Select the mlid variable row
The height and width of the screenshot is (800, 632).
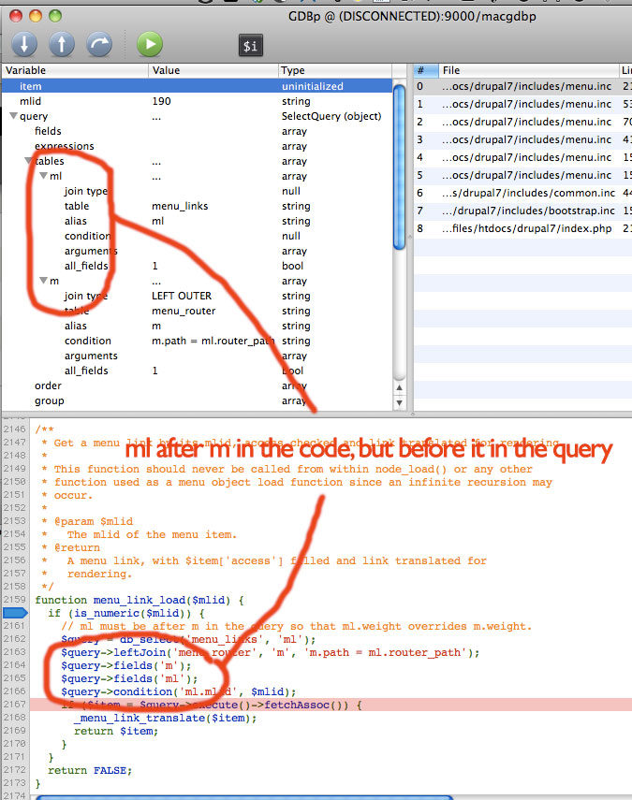(197, 102)
